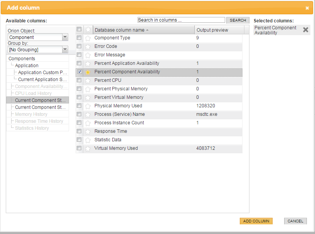Star the Process (Service) Name row
The height and width of the screenshot is (234, 315).
[x=88, y=114]
